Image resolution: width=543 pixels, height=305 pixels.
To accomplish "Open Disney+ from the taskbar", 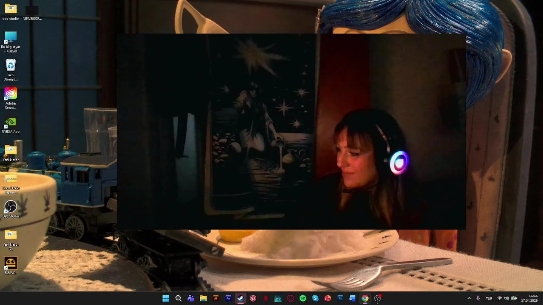I will tap(278, 298).
